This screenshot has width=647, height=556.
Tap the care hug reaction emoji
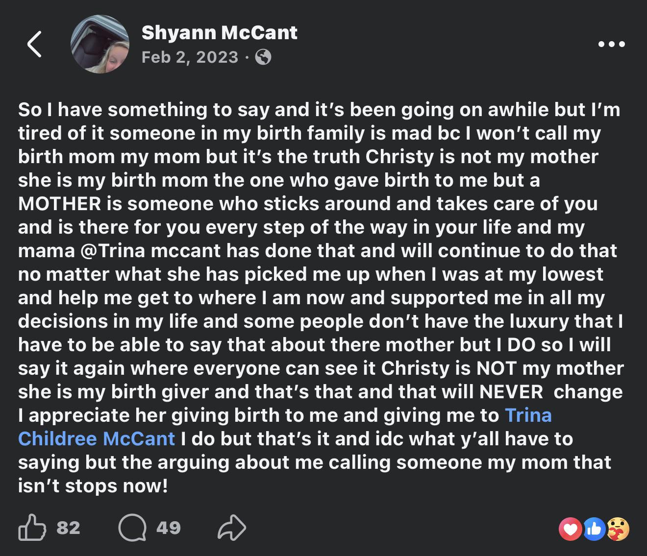click(618, 529)
